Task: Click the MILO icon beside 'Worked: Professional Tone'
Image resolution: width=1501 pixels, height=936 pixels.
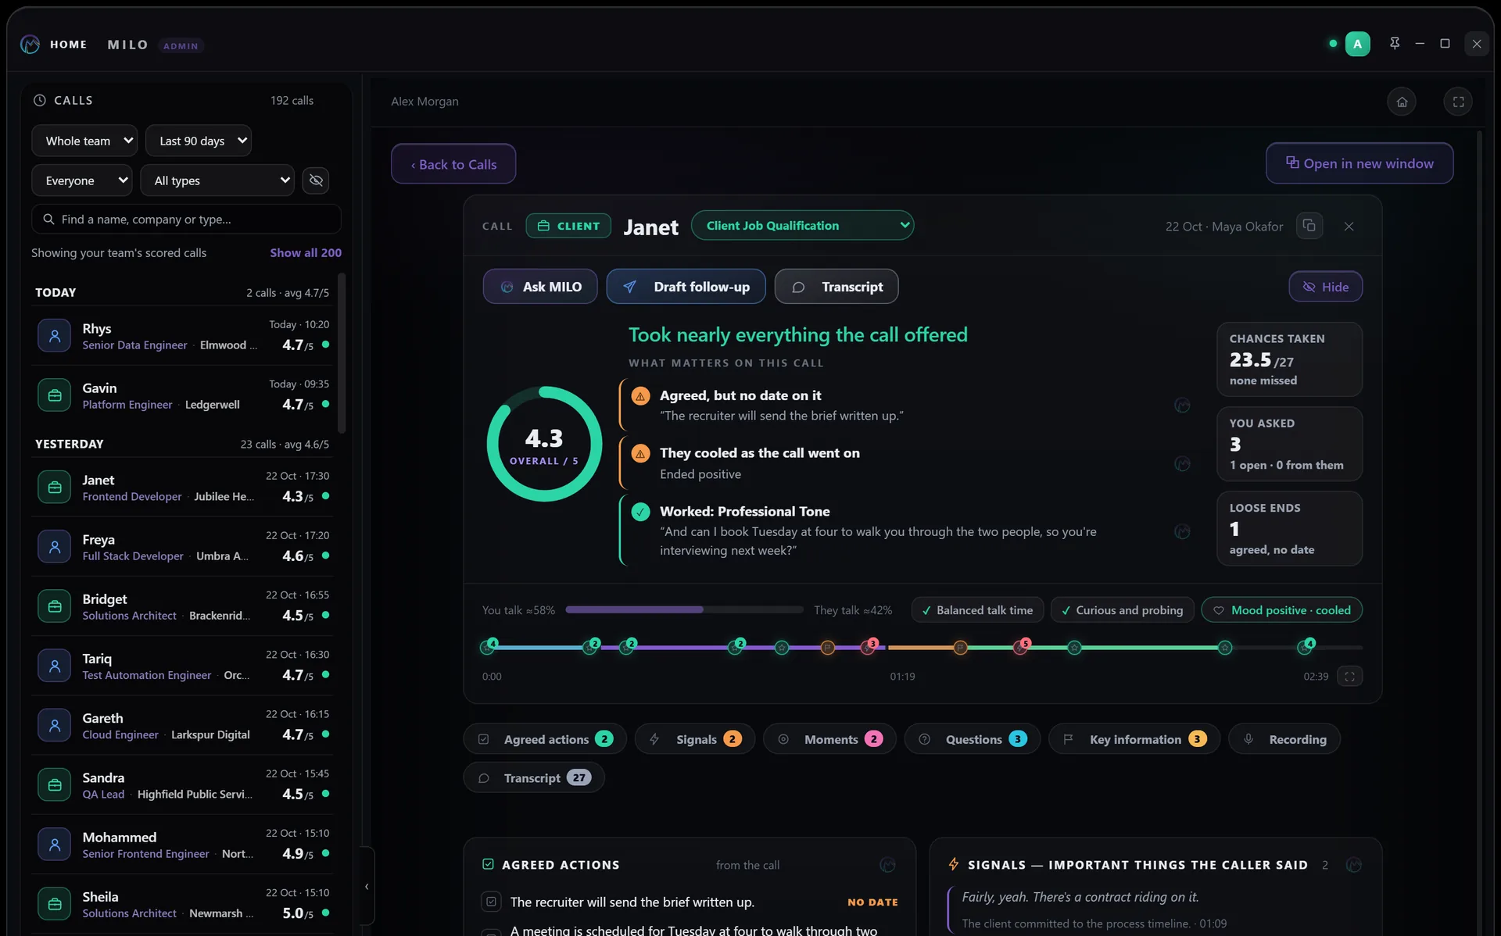Action: pos(1182,532)
